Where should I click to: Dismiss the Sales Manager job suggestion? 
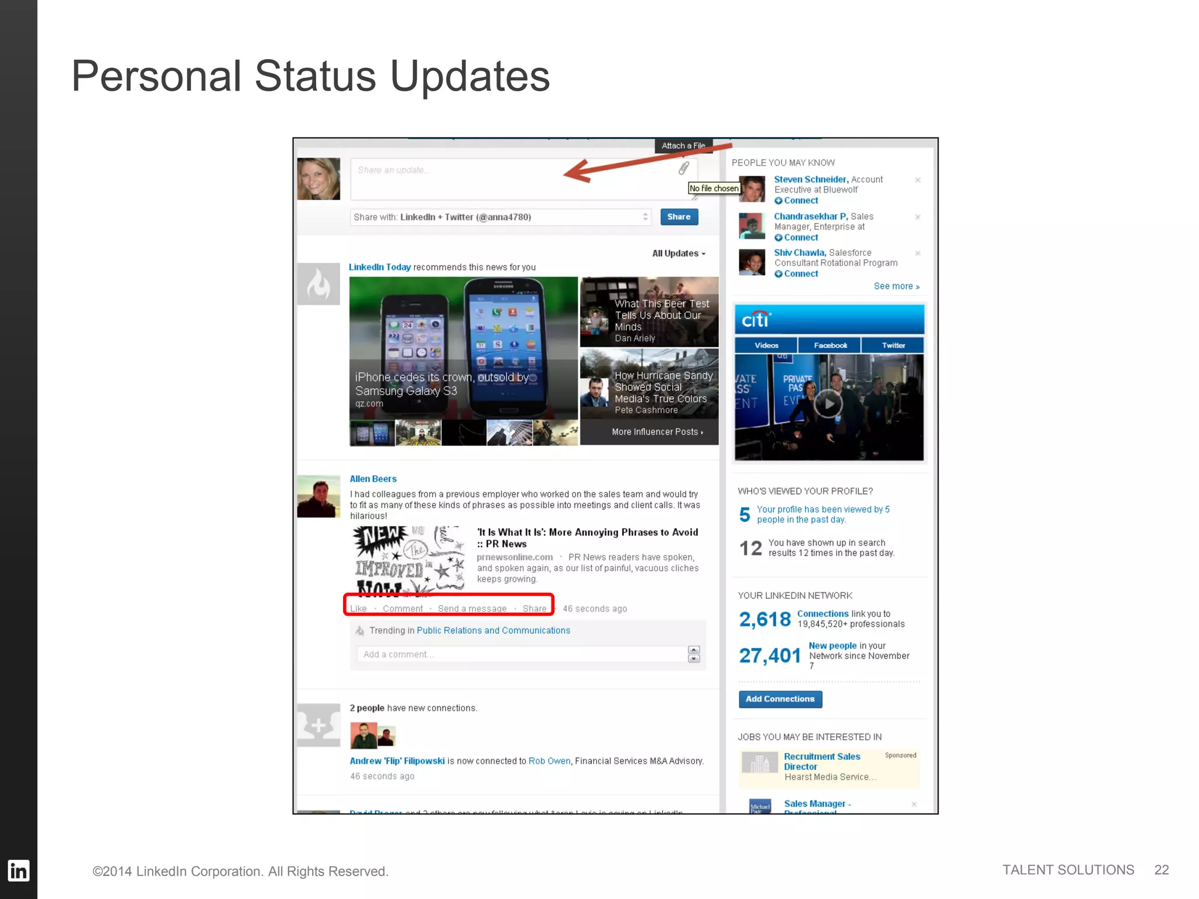(914, 804)
